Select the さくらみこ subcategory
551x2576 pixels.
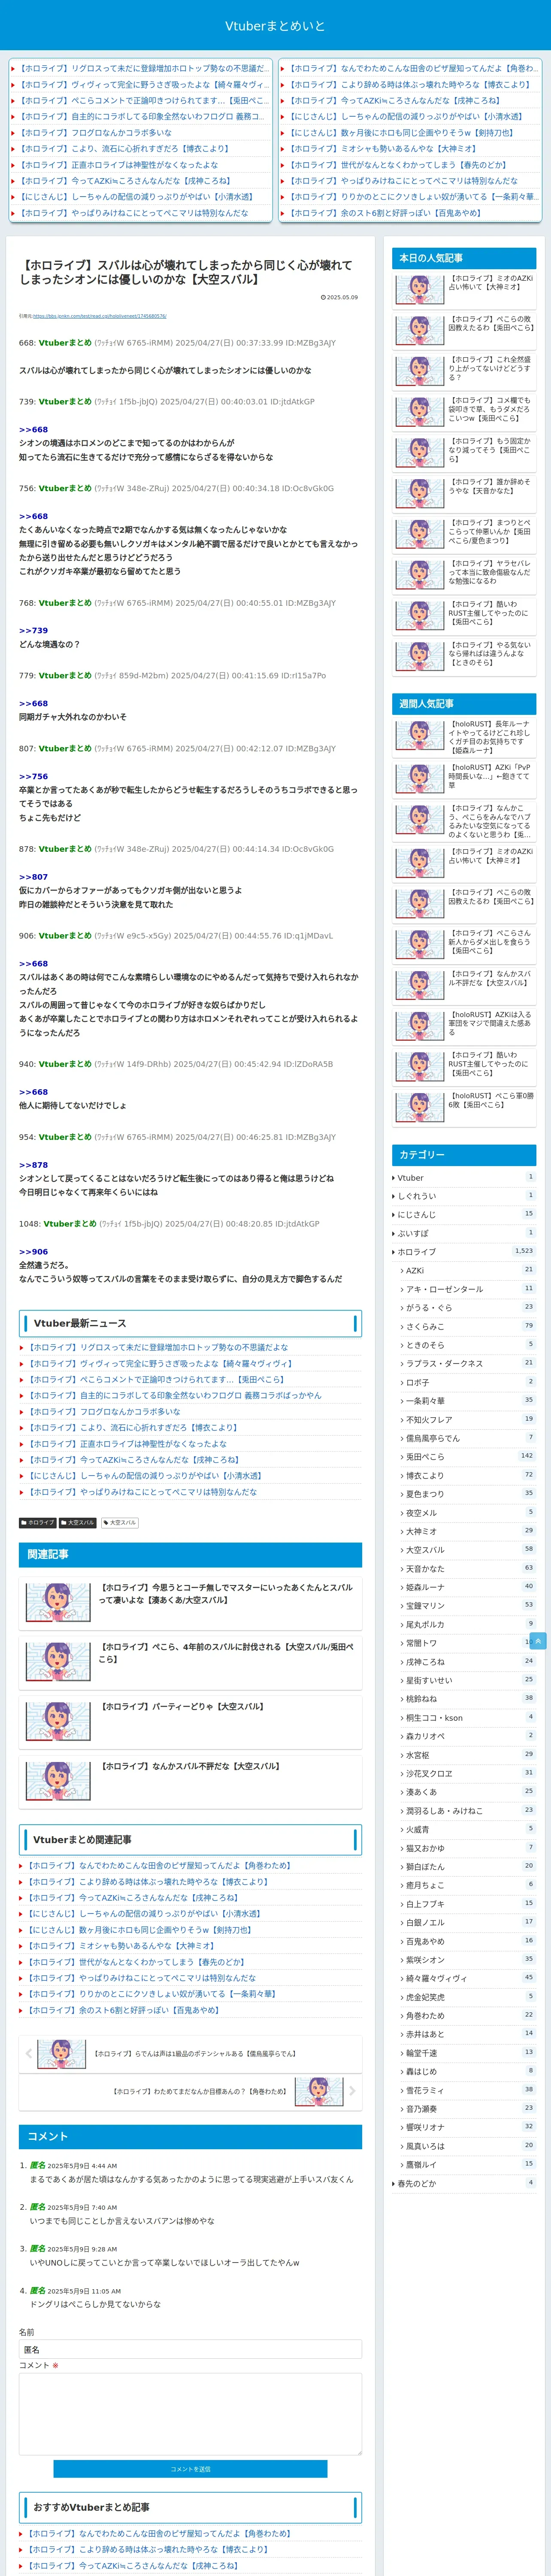click(x=468, y=1326)
